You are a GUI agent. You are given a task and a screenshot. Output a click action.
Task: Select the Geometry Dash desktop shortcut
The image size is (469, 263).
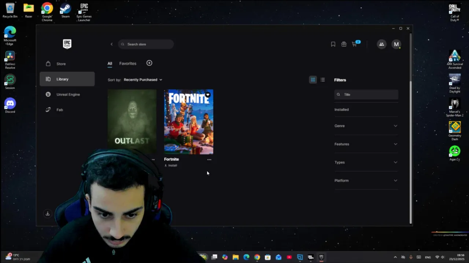(455, 131)
